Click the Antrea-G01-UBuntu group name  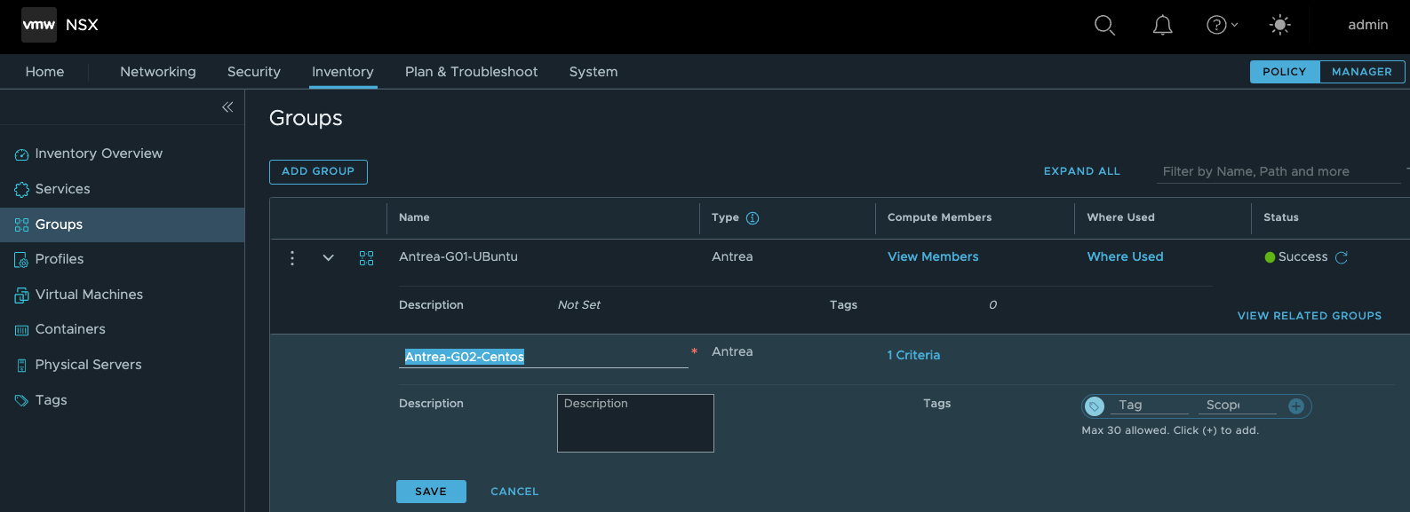pyautogui.click(x=458, y=256)
